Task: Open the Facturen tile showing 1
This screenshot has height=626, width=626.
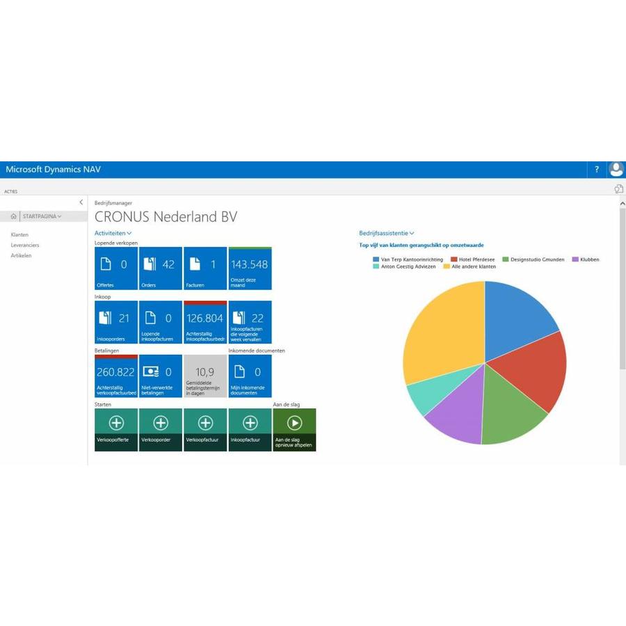Action: point(205,268)
